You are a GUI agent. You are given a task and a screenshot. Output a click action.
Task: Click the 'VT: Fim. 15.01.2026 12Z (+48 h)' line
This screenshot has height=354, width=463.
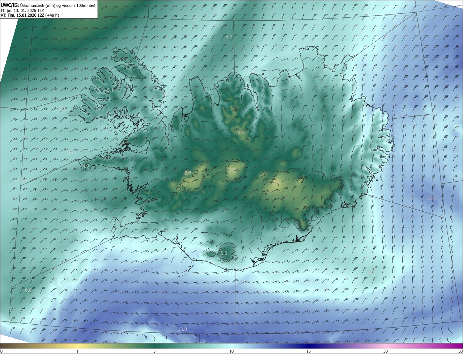(30, 15)
